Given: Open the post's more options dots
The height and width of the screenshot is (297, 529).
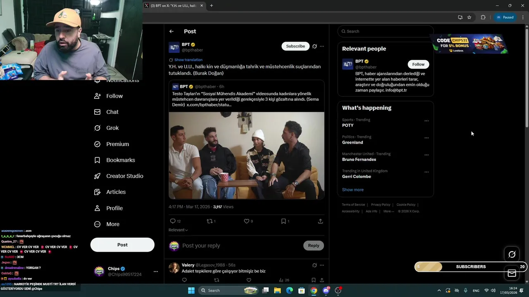Looking at the screenshot, I should pos(322,46).
